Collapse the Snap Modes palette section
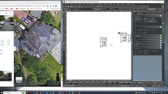The width and height of the screenshot is (168, 94). click(x=160, y=16)
